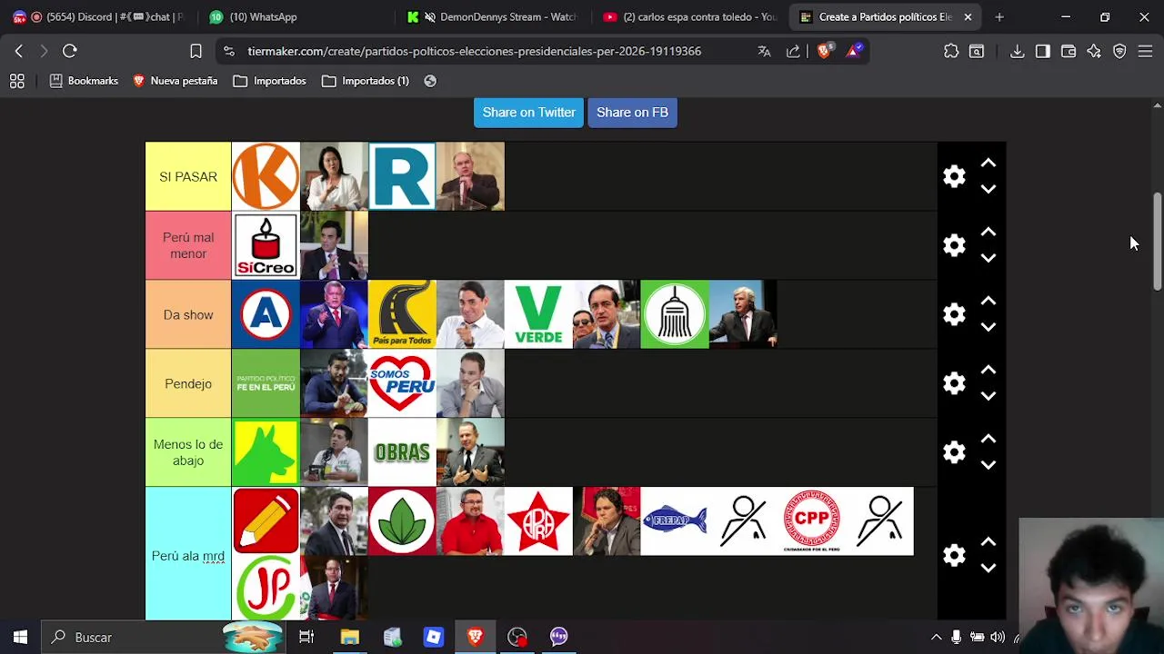Go back to previous page
This screenshot has width=1164, height=654.
tap(19, 51)
